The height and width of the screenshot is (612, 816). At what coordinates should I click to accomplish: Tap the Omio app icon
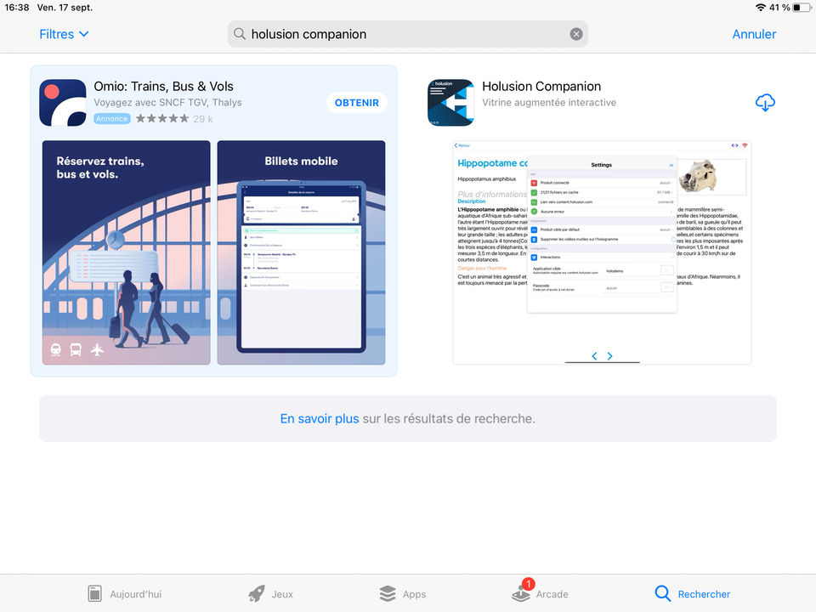point(63,103)
